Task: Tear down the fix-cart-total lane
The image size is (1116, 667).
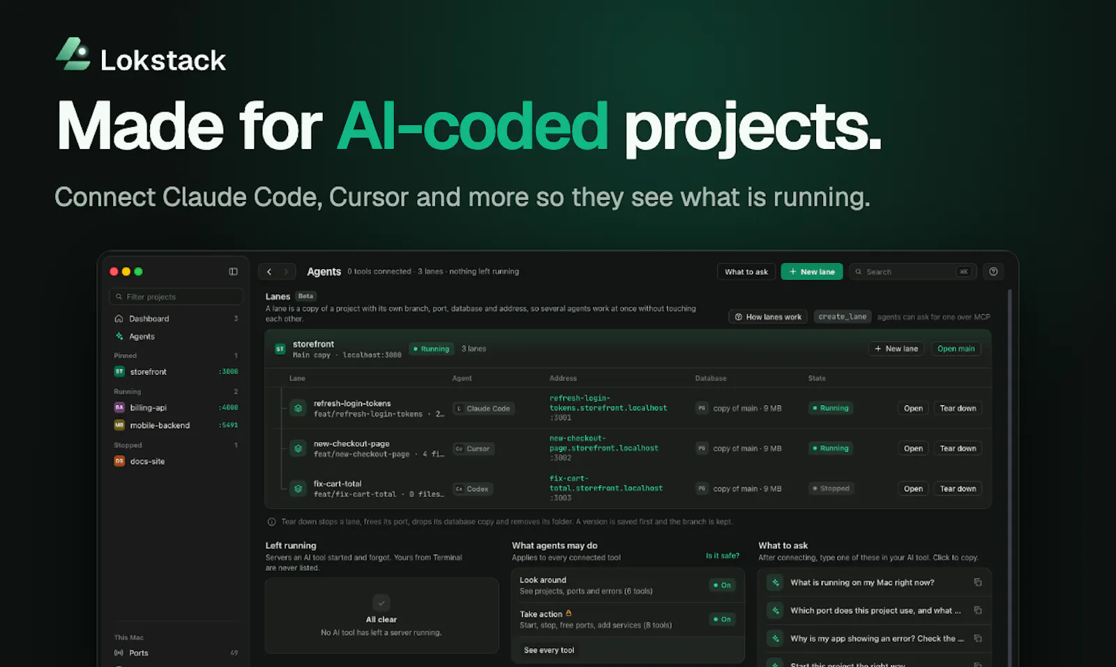Action: (x=958, y=489)
